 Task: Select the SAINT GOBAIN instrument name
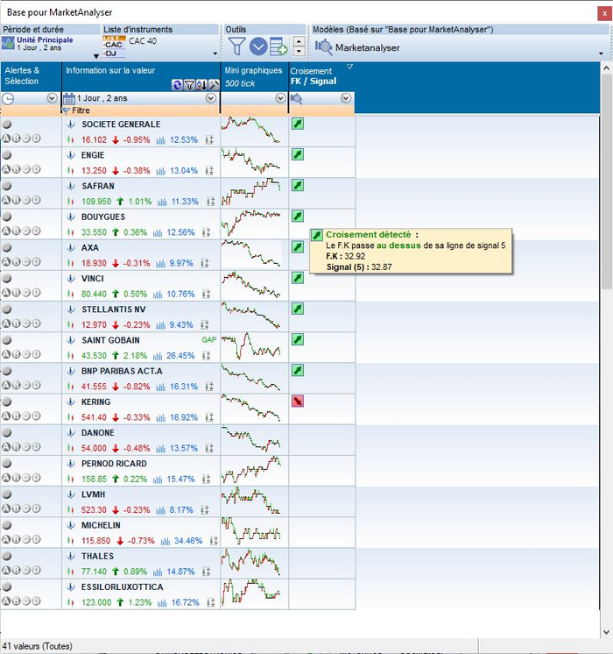pos(110,340)
